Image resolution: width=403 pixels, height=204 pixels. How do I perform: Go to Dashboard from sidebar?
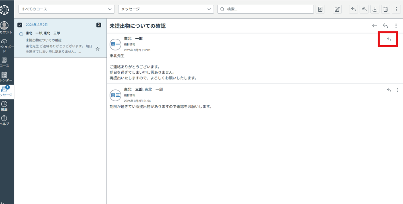(5, 46)
